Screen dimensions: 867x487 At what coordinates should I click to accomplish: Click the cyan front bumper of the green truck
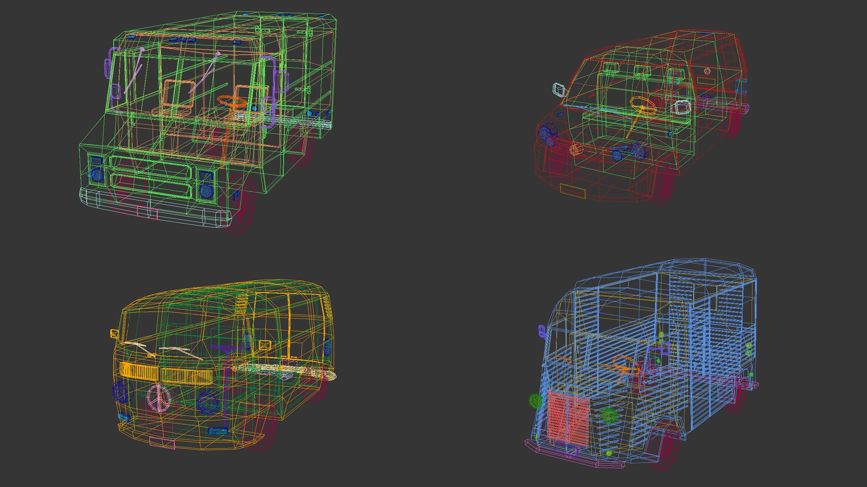point(155,207)
